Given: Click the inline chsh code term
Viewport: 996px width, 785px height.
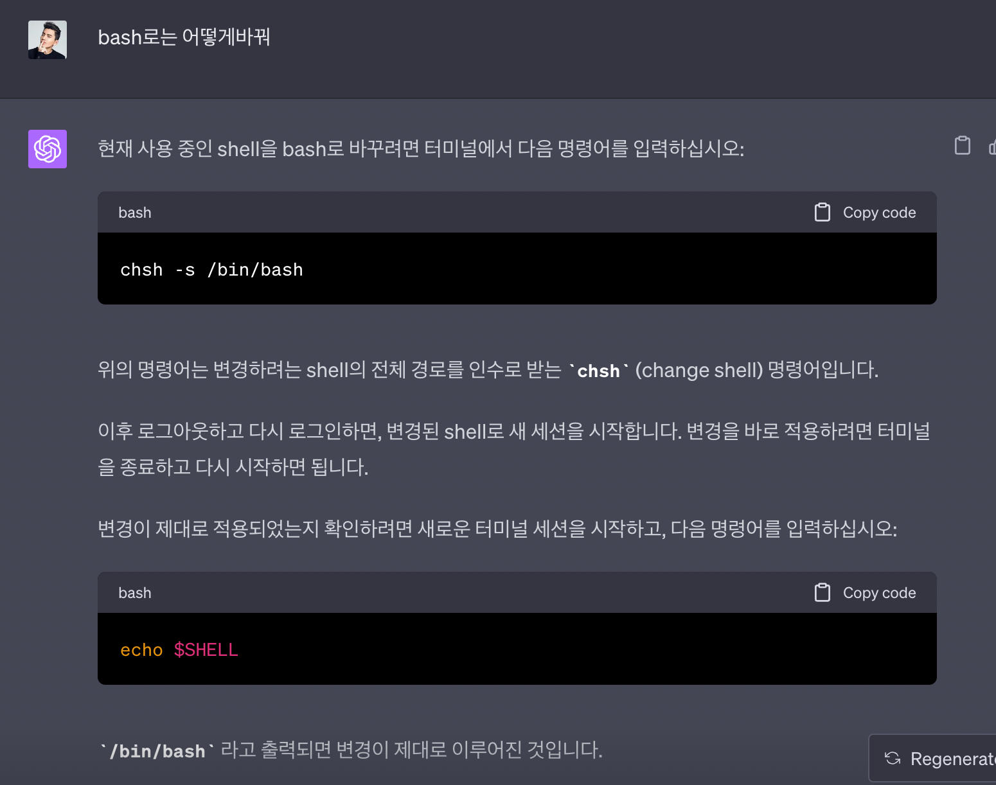Looking at the screenshot, I should tap(598, 371).
